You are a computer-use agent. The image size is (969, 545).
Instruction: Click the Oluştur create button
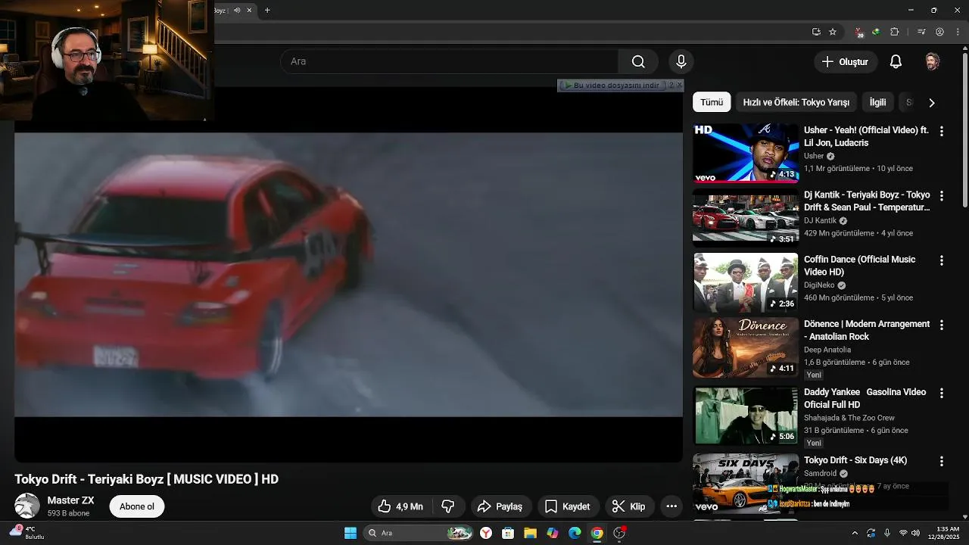click(846, 61)
